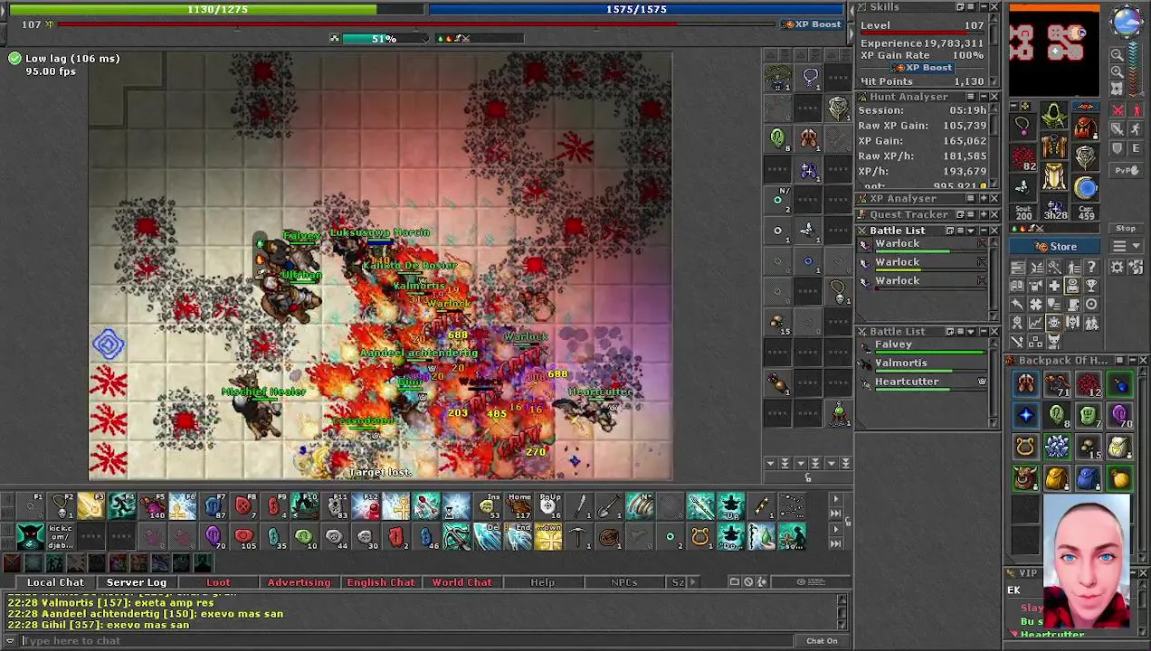Toggle the PvP mode button
The image size is (1151, 651).
[1126, 170]
